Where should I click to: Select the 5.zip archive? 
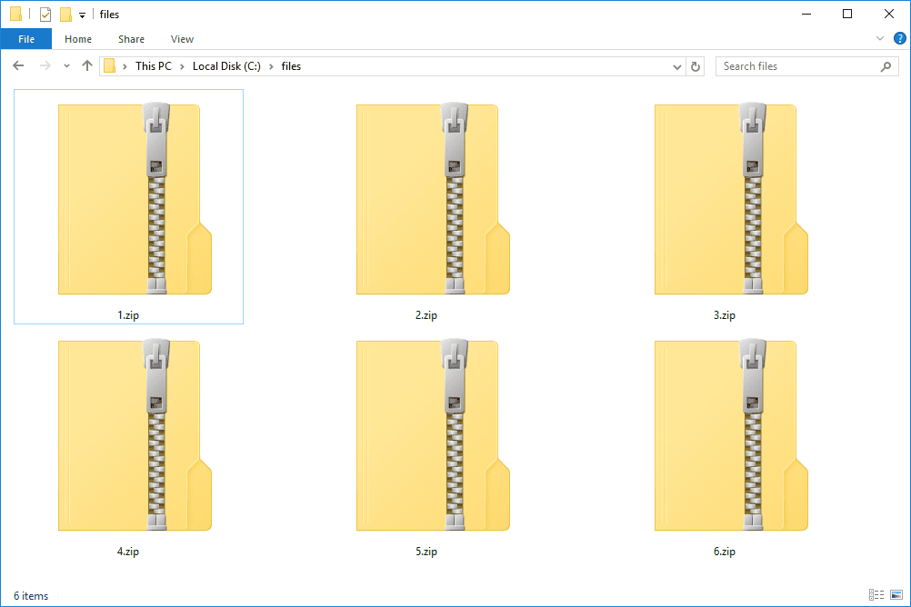pyautogui.click(x=433, y=436)
